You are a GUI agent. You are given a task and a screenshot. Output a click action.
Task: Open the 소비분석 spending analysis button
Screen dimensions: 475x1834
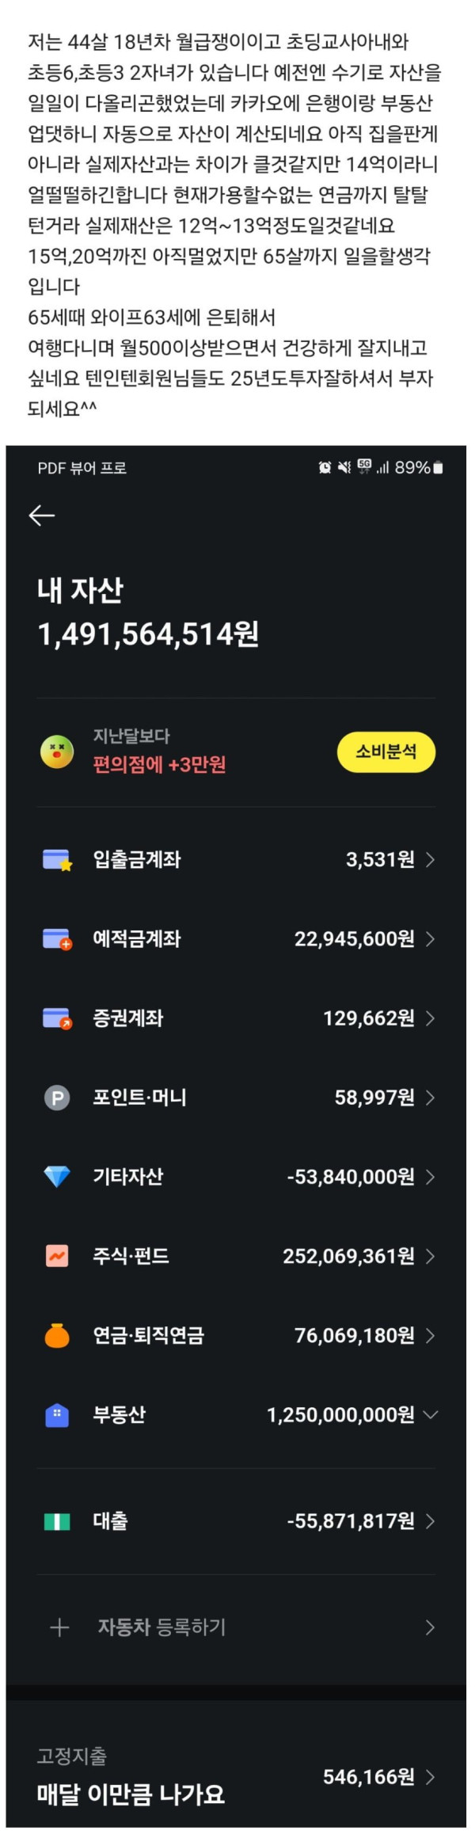386,751
